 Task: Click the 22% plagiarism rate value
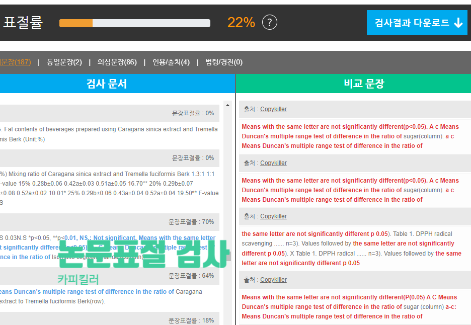click(241, 23)
